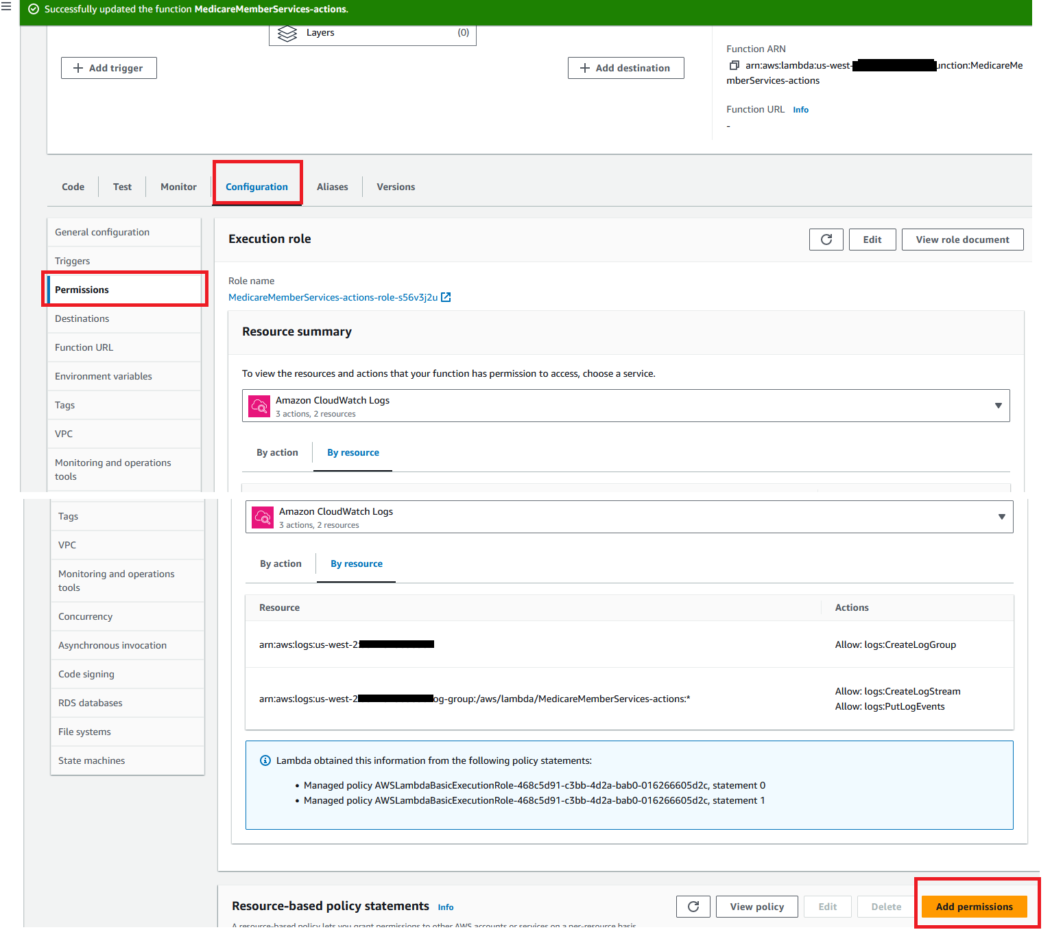Click lower Amazon CloudWatch Logs service icon
Image resolution: width=1063 pixels, height=943 pixels.
click(263, 517)
